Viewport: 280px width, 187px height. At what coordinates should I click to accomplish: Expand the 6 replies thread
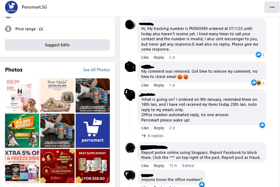coord(156,136)
